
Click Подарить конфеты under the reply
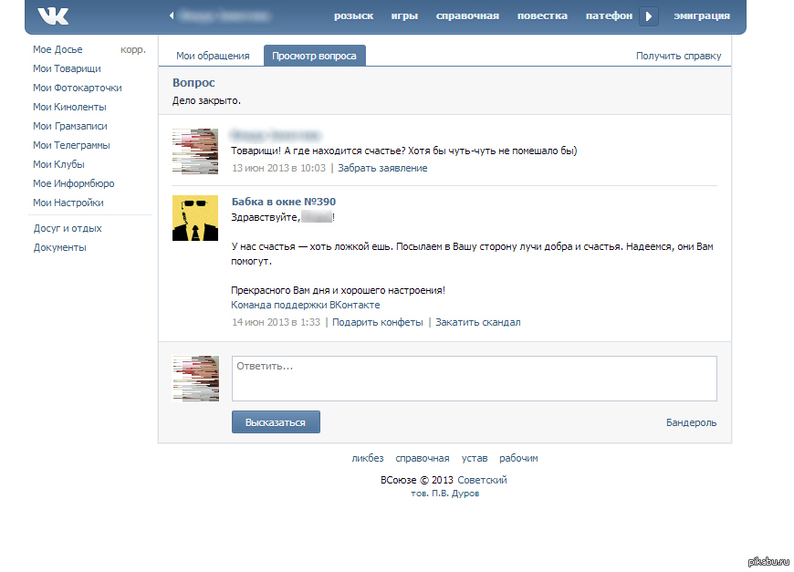point(377,322)
